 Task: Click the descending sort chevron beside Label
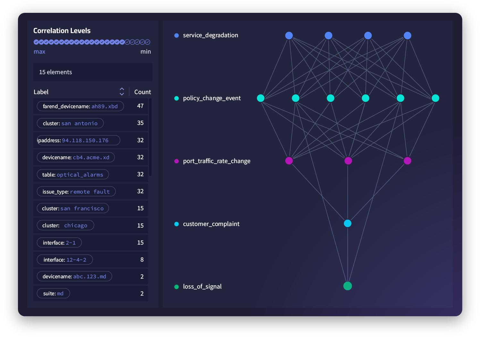coord(122,94)
